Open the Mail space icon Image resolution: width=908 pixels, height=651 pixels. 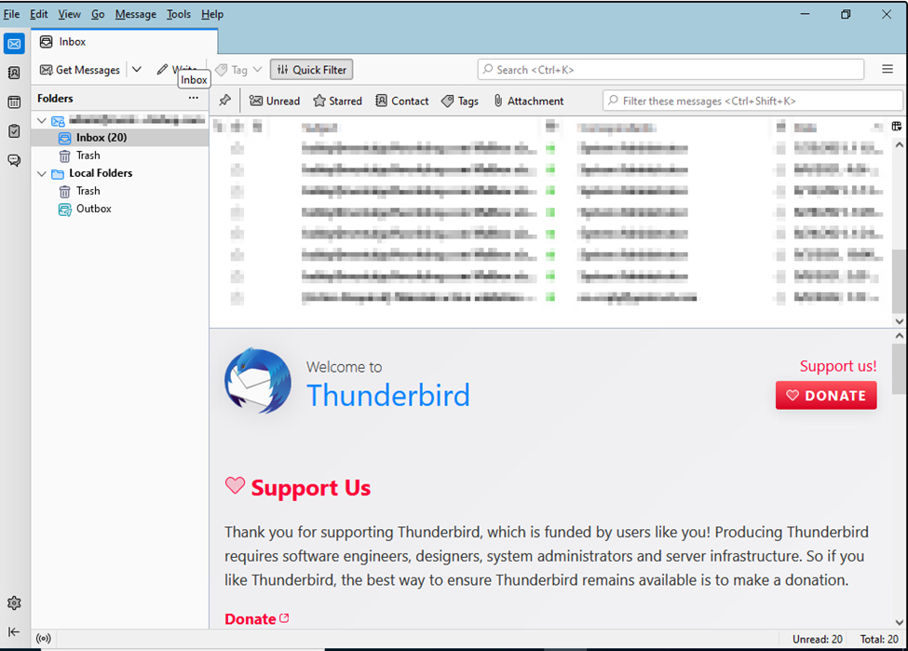click(15, 44)
